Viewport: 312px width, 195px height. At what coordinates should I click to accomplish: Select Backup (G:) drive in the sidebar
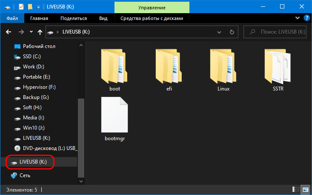pyautogui.click(x=36, y=97)
